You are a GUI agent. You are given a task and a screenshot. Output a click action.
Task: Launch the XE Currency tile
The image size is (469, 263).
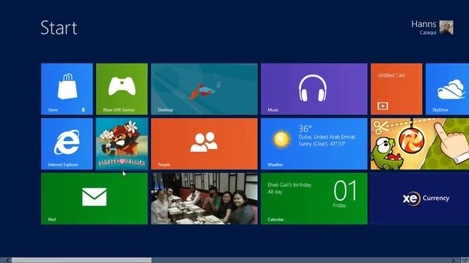click(420, 199)
